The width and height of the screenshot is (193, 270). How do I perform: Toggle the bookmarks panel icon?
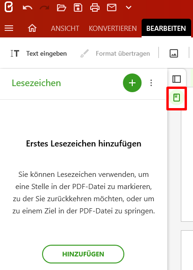coord(177,98)
